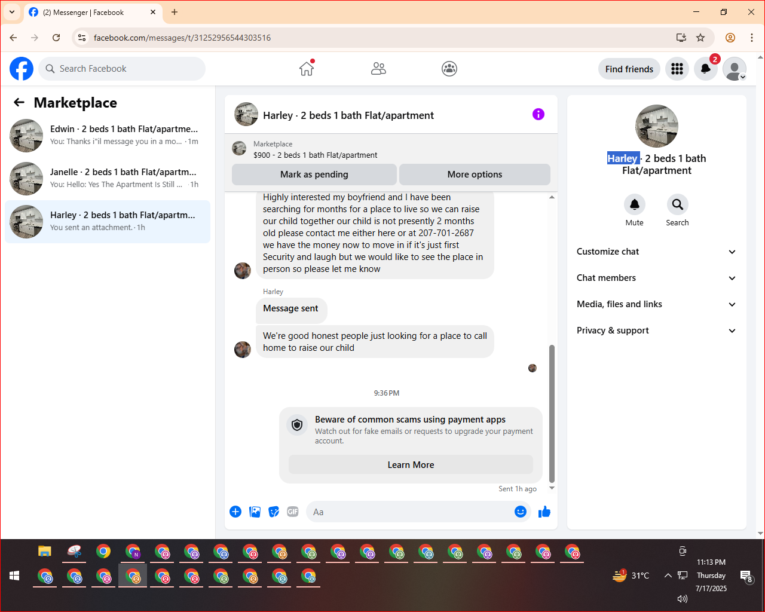
Task: Click the Marketplace heading text
Action: coord(75,102)
